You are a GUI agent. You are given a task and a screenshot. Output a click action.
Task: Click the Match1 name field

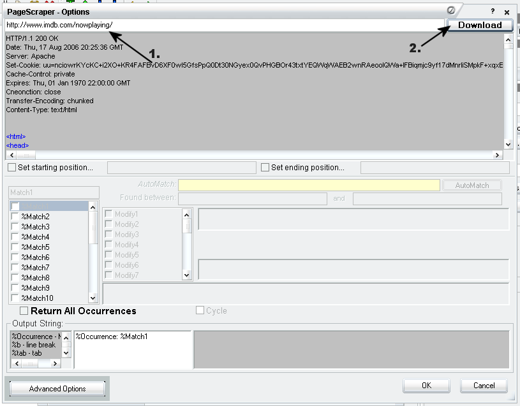click(x=54, y=192)
